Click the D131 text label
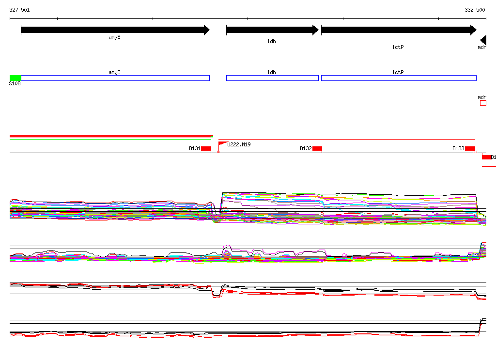Screen dimensions: 496x346 [x=195, y=148]
